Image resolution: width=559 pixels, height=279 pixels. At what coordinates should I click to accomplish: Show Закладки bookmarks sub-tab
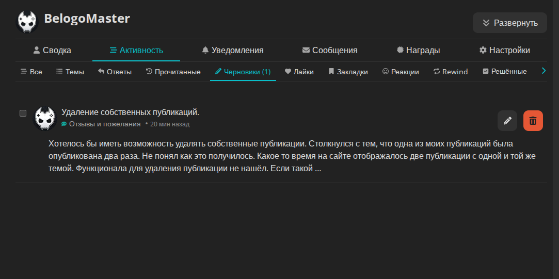coord(348,72)
